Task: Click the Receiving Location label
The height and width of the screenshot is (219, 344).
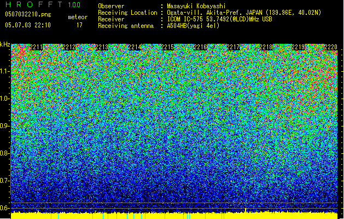Action: (x=127, y=13)
